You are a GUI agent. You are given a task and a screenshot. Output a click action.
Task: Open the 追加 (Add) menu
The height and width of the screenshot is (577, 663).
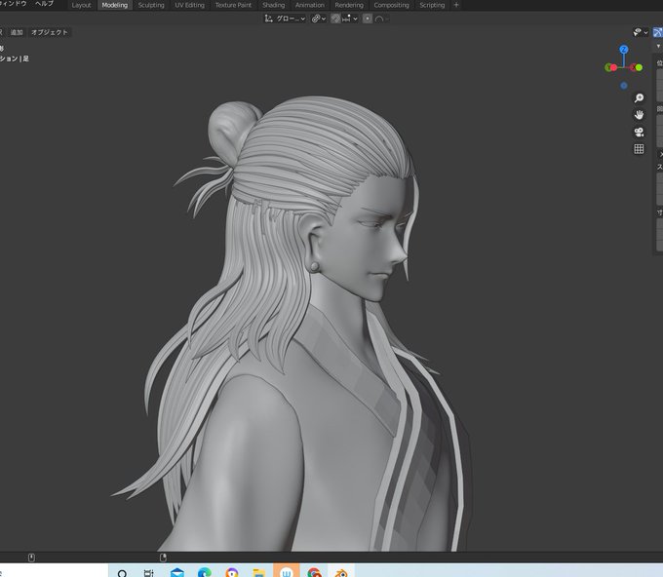[17, 32]
